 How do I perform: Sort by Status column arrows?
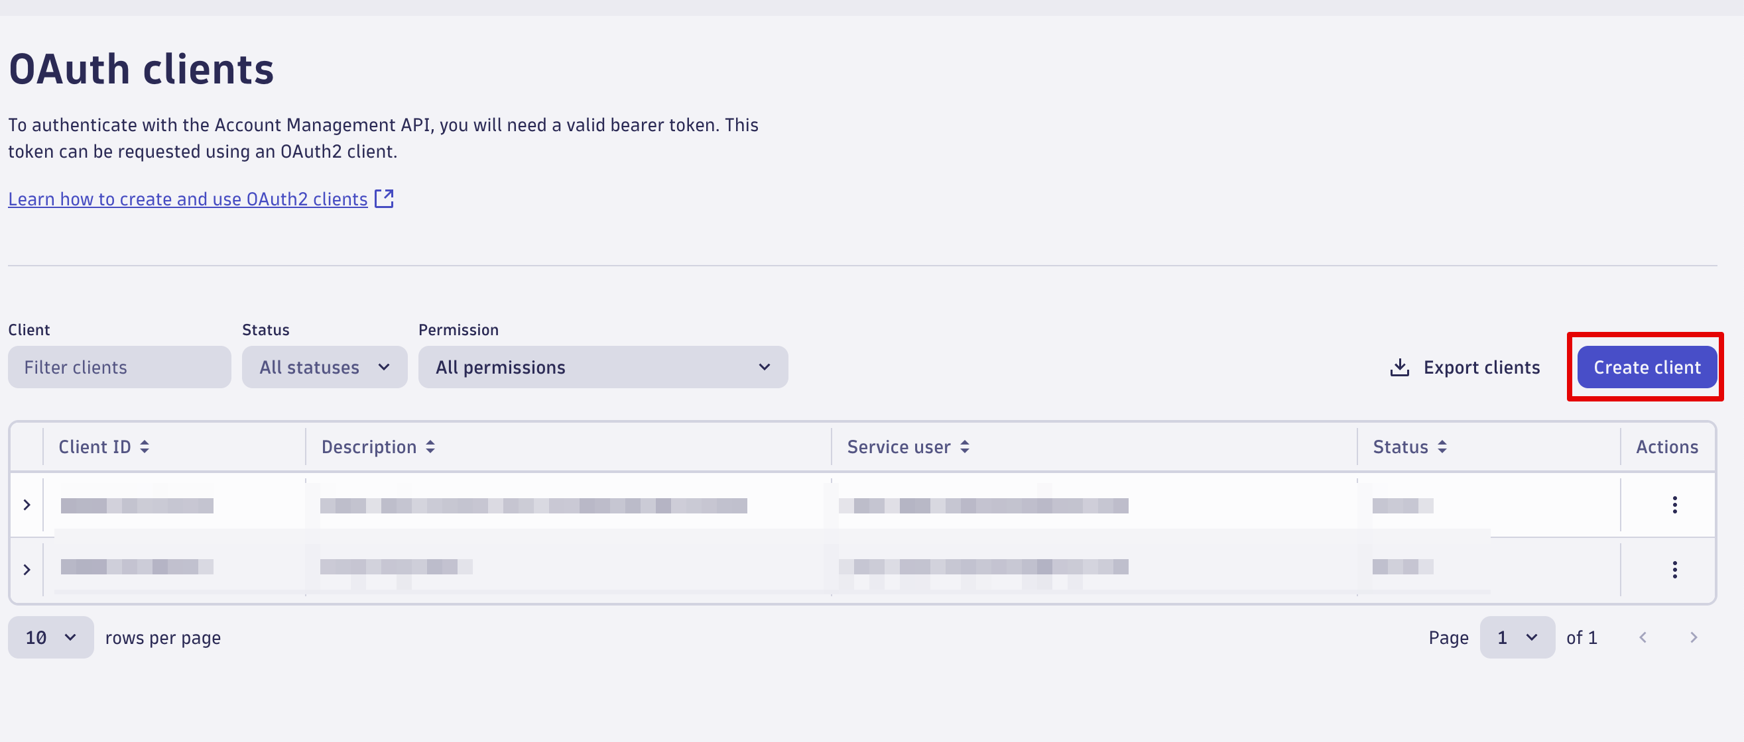[x=1442, y=447]
